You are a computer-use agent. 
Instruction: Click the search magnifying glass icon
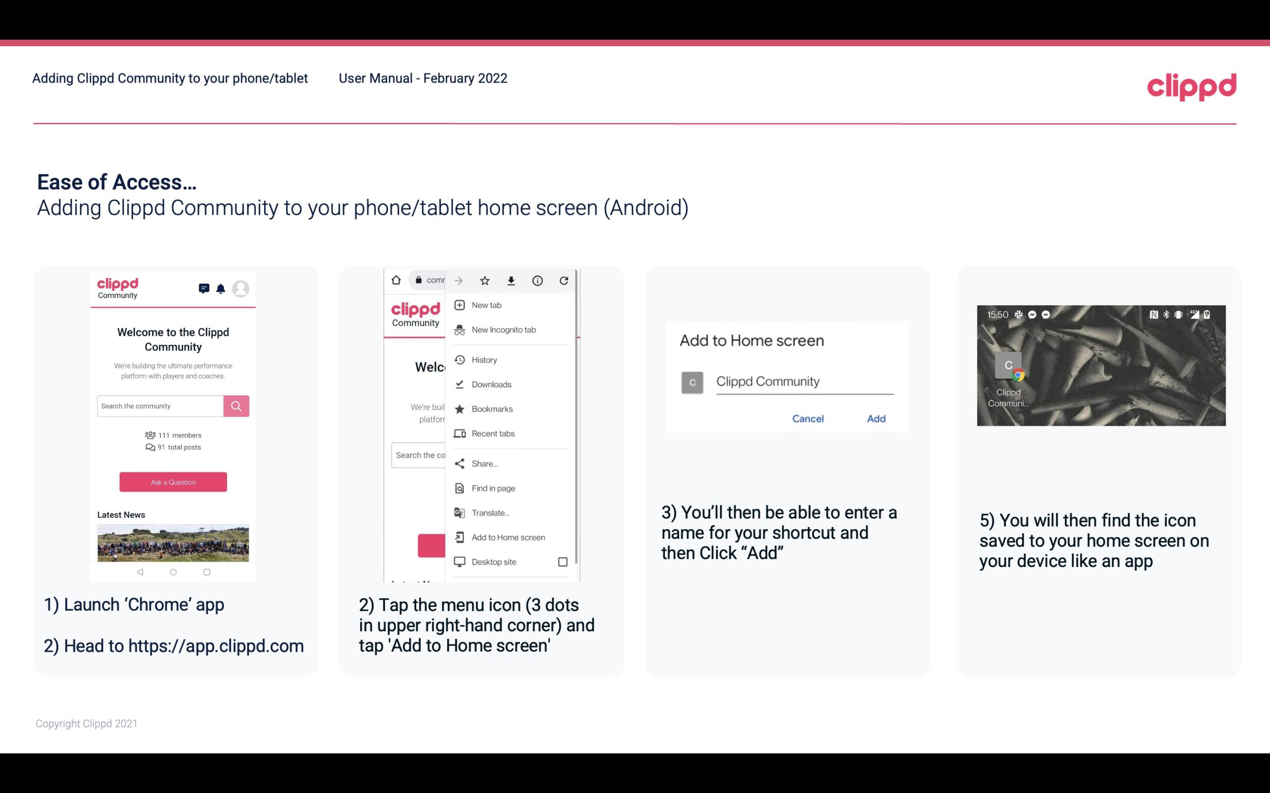coord(236,406)
